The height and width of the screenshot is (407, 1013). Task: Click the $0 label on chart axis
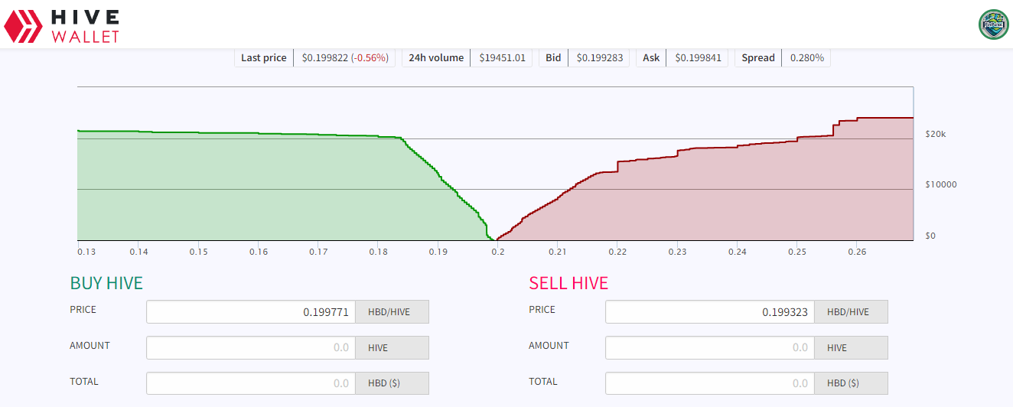pyautogui.click(x=930, y=236)
